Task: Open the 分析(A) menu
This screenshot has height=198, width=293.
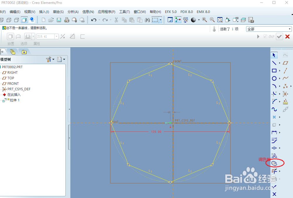Action: click(x=73, y=12)
